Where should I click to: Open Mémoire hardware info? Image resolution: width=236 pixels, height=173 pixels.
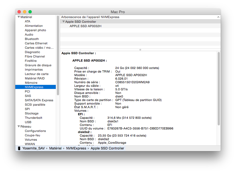coord(31,83)
